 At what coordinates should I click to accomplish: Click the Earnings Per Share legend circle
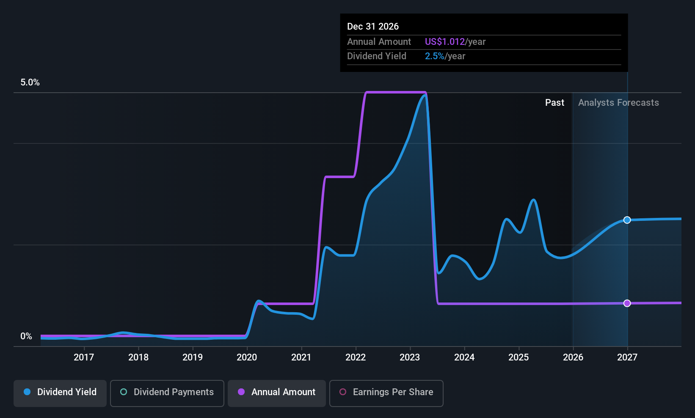coord(343,392)
